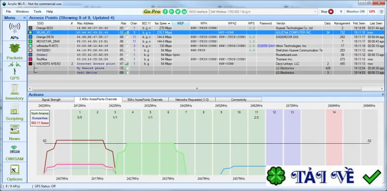Sort by the WPA2 column header
Viewport: 387px width, 191px height.
point(232,23)
